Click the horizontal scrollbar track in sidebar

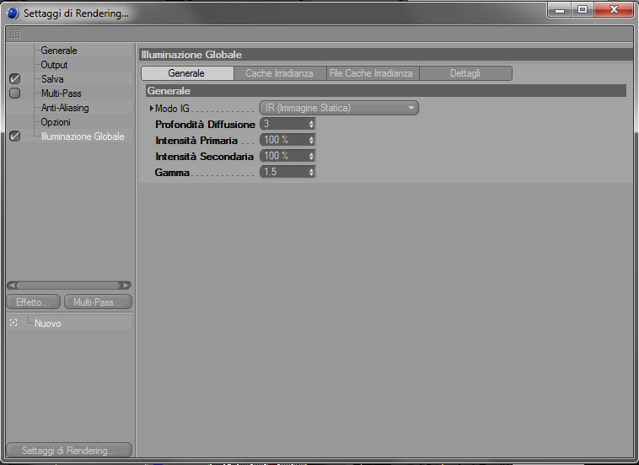[x=69, y=286]
